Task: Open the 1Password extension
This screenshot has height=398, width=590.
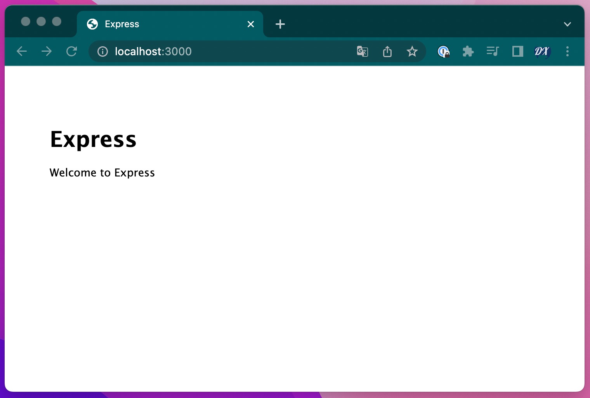Action: click(443, 51)
